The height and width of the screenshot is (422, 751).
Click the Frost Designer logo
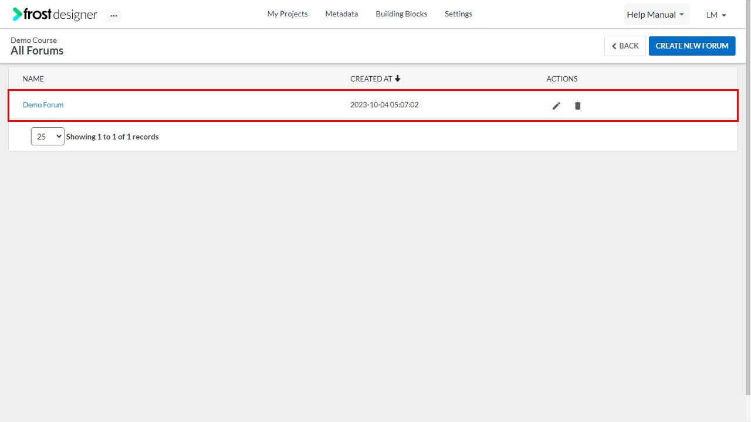[55, 15]
